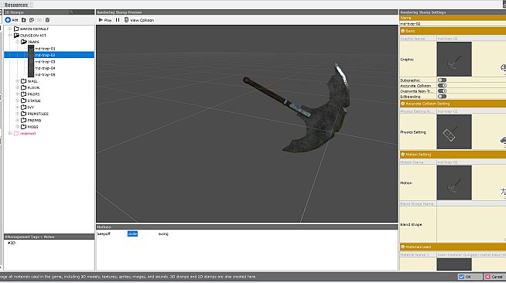Select md-trap-04 in the tree
The image size is (506, 283).
[45, 68]
